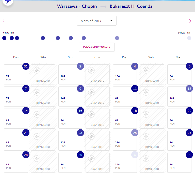The image size is (195, 174).
Task: Go to next month with right arrow
Action: tap(190, 21)
